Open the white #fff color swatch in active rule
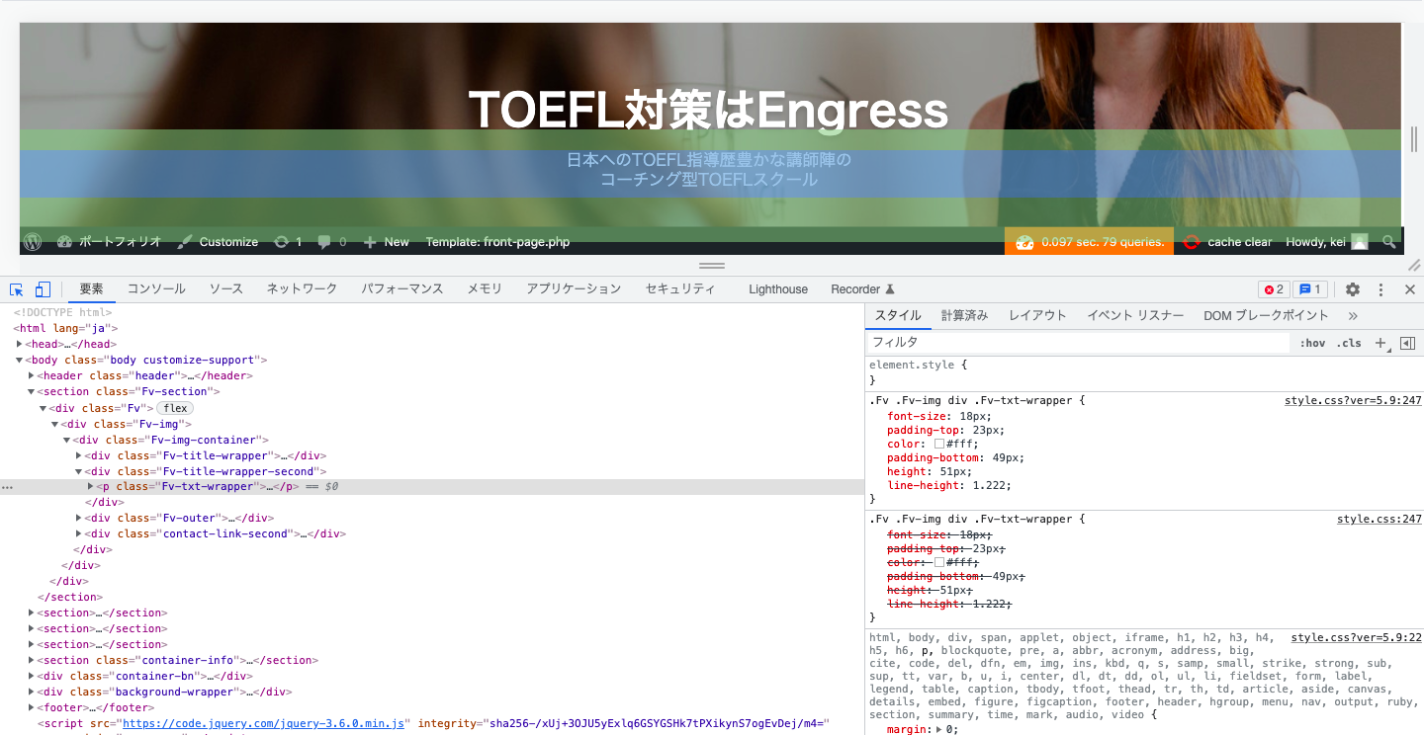 939,445
